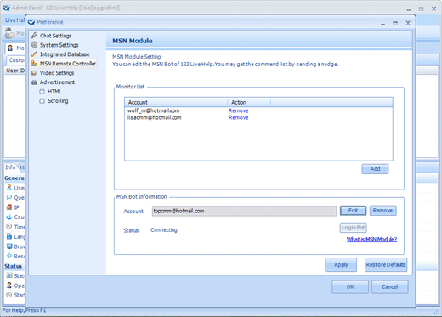Open Live Help menu in Admin Panel
Viewport: 442px width, 317px height.
(14, 20)
